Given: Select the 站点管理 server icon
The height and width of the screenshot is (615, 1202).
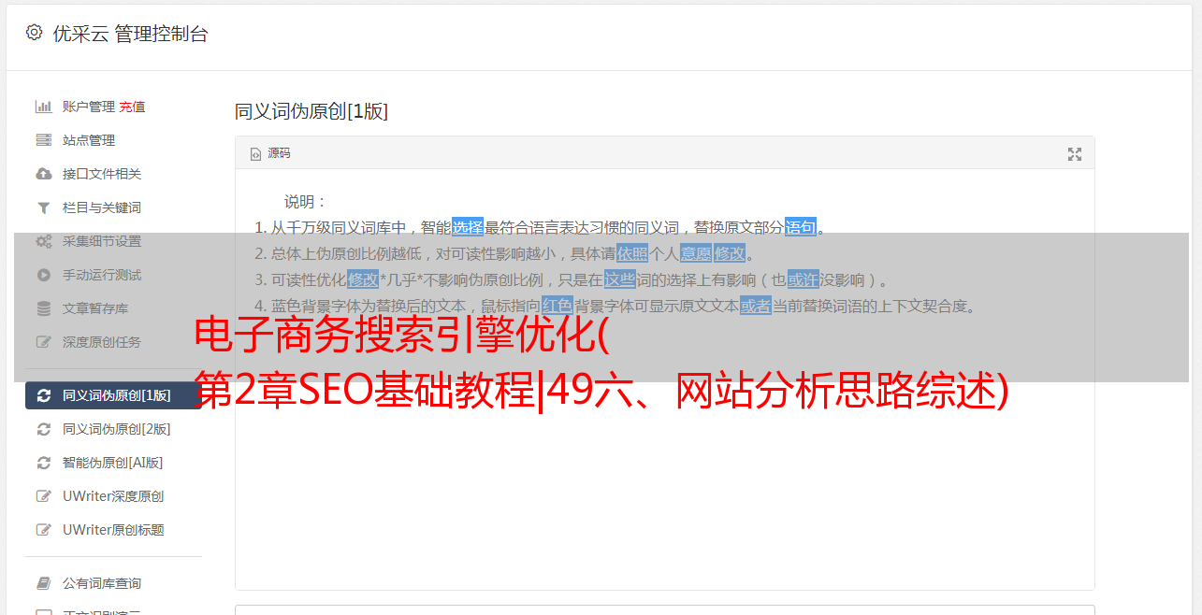Looking at the screenshot, I should pos(43,140).
